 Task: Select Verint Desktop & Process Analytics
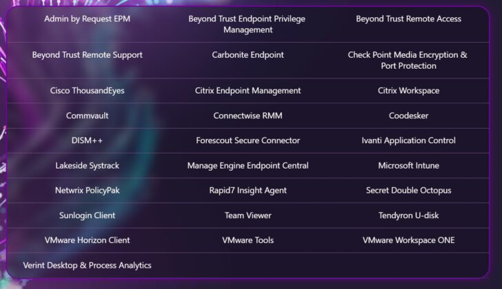(x=87, y=265)
